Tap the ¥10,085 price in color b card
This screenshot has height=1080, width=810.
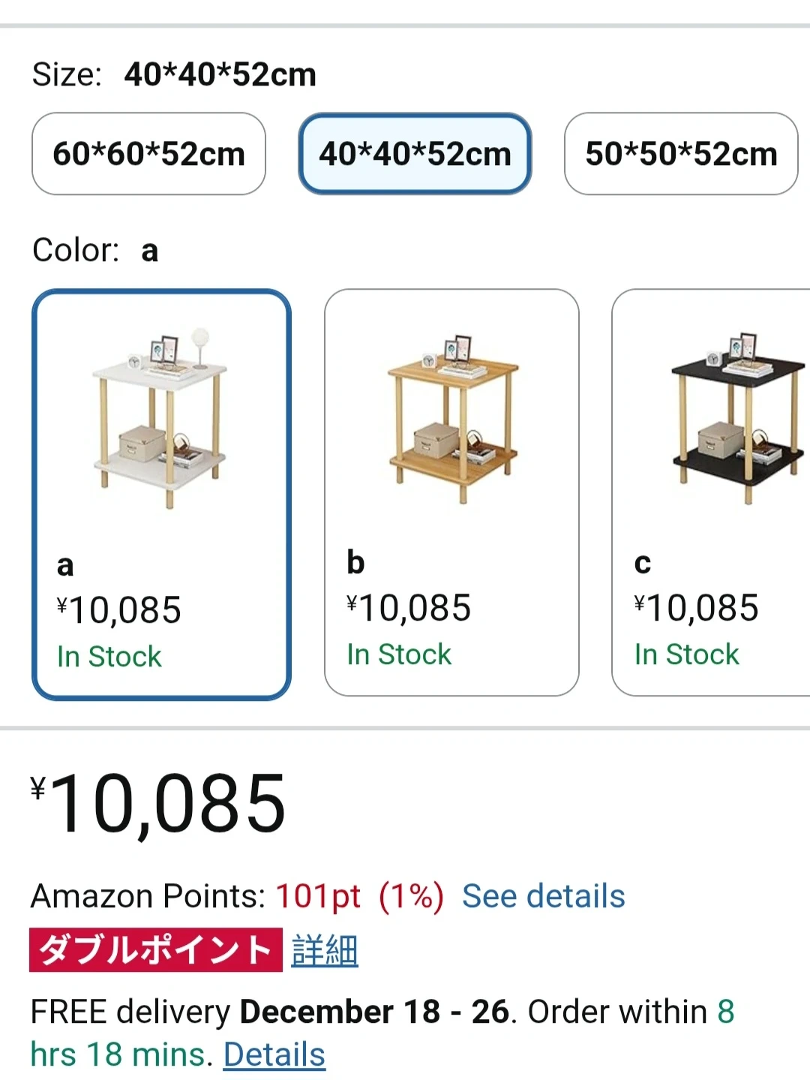409,608
